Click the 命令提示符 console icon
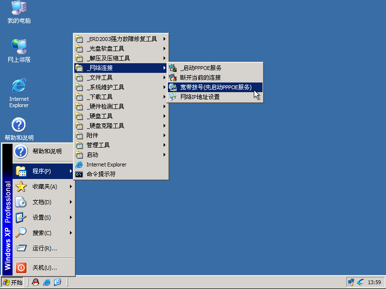This screenshot has height=289, width=386. [79, 174]
